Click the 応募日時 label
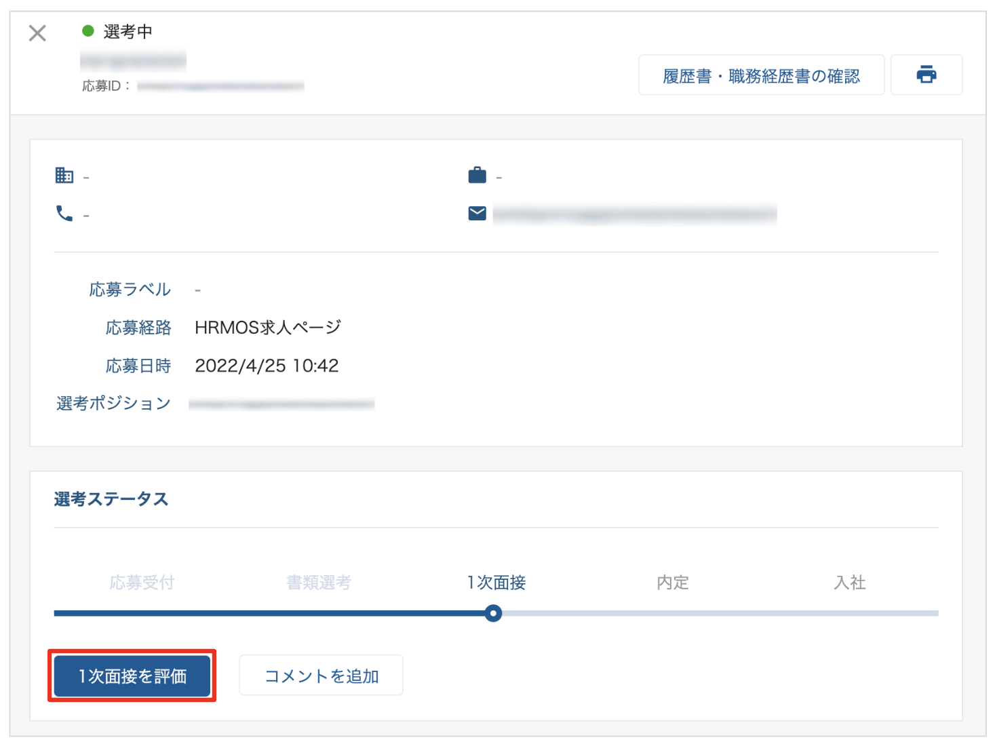Screen dimensions: 997x746 point(138,366)
